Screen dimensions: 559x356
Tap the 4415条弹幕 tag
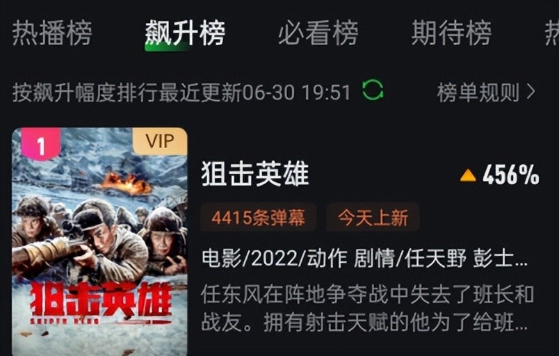click(258, 218)
